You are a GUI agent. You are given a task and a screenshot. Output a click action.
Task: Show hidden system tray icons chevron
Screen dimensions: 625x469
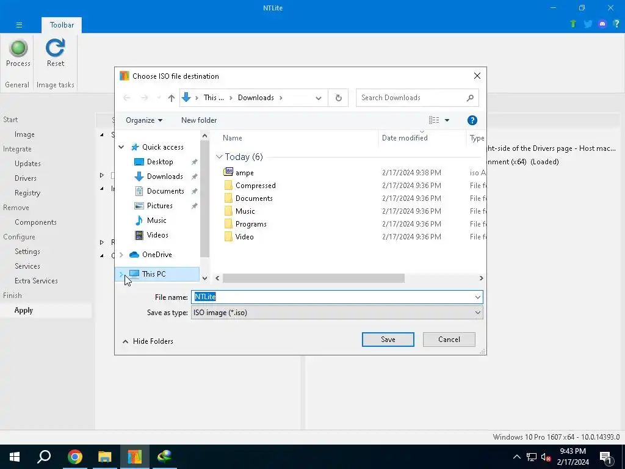point(516,457)
